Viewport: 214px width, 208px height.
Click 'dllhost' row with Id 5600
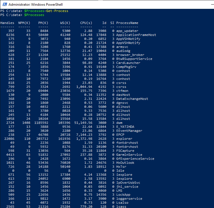(x=65, y=107)
